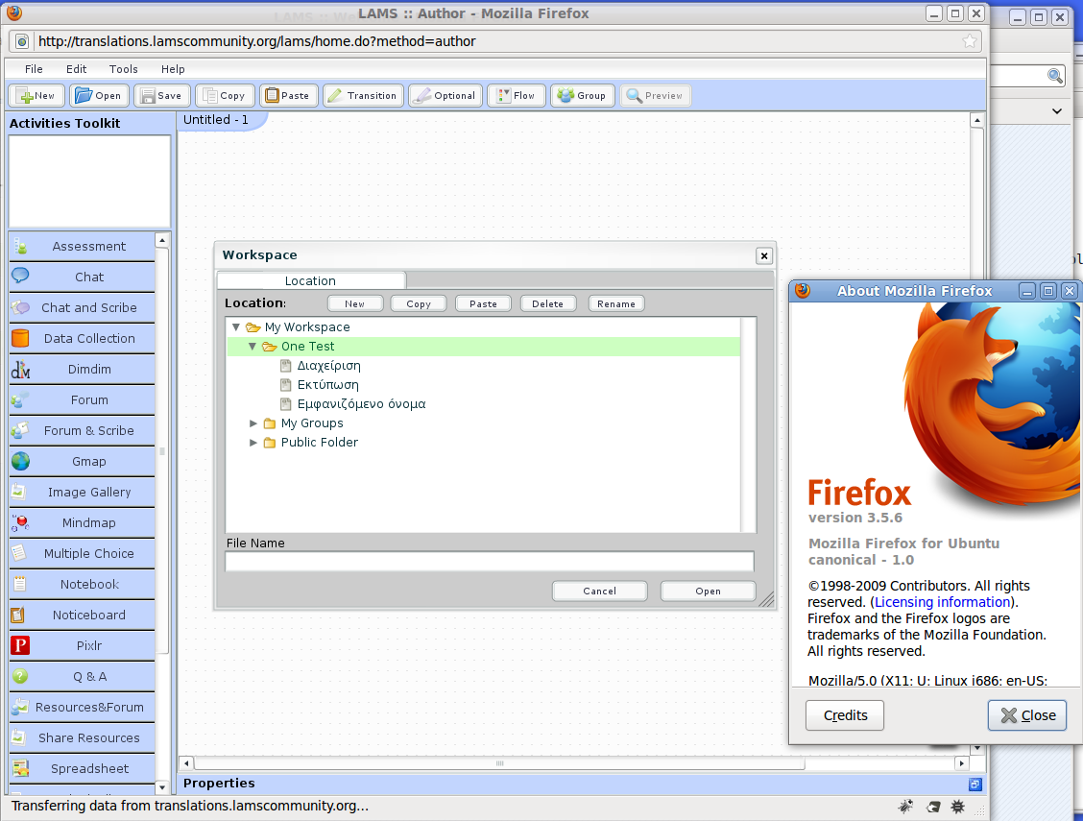This screenshot has height=821, width=1083.
Task: Switch to the Location tab
Action: [x=310, y=280]
